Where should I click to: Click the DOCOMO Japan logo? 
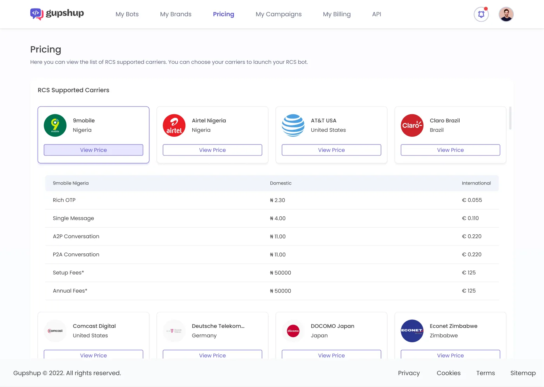(x=293, y=331)
